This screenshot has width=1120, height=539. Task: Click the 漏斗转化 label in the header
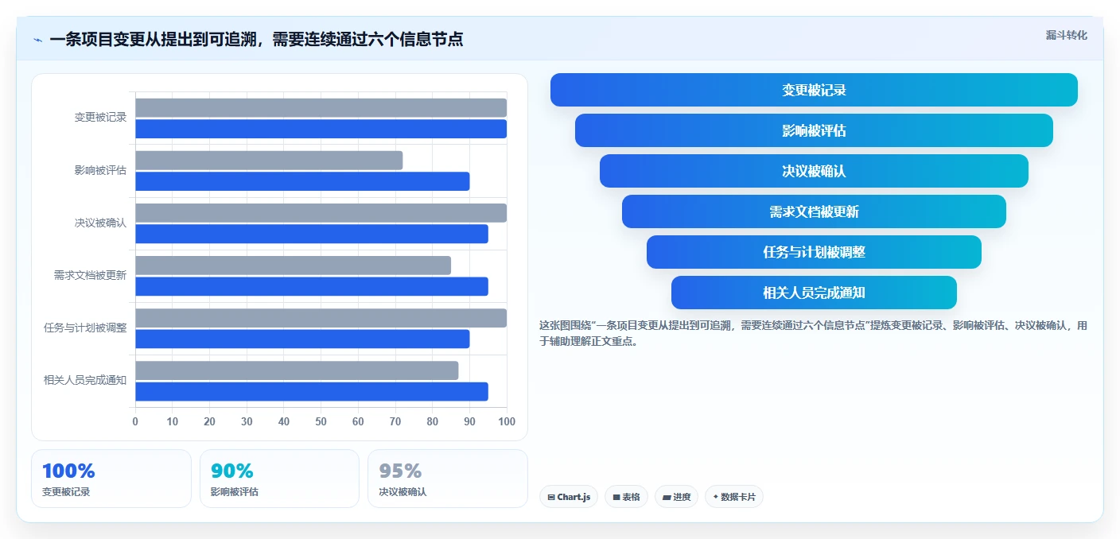[1066, 35]
